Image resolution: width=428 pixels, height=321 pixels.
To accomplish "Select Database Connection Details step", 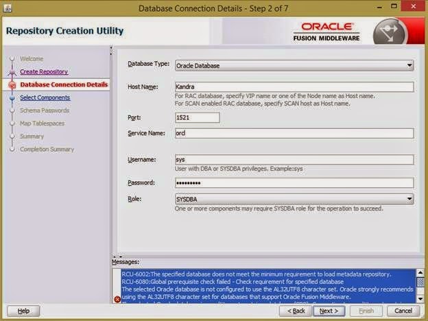I will (64, 84).
